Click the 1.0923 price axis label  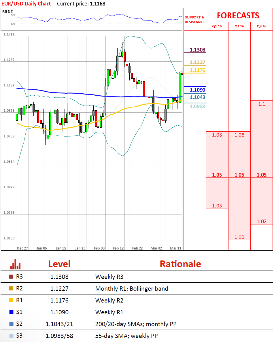(x=9, y=111)
